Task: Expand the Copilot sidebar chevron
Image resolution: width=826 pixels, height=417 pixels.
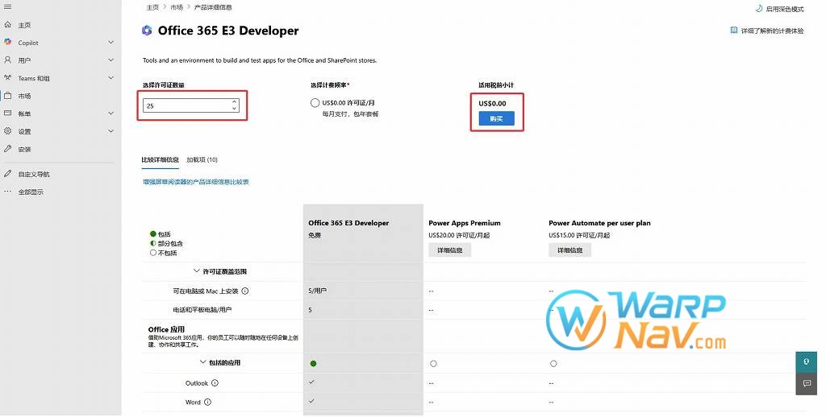Action: [111, 42]
